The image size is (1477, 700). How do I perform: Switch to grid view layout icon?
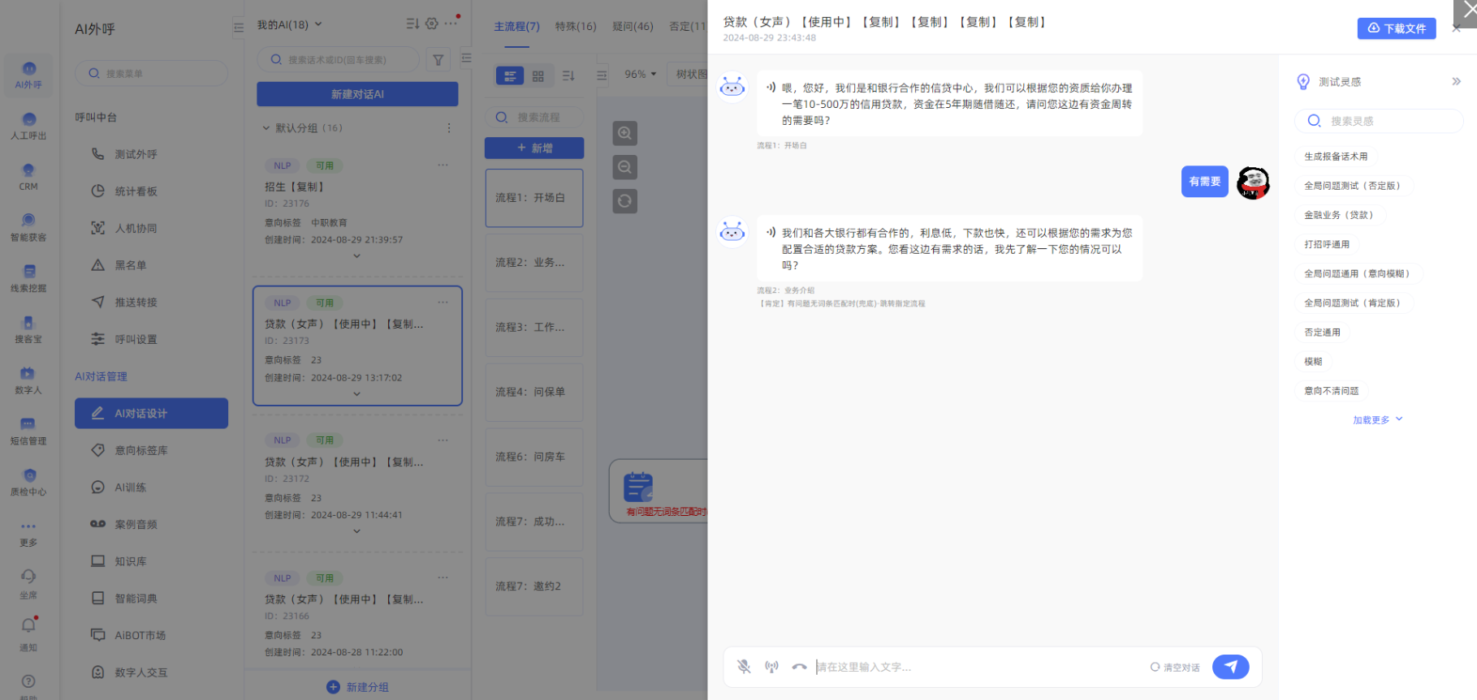tap(538, 76)
